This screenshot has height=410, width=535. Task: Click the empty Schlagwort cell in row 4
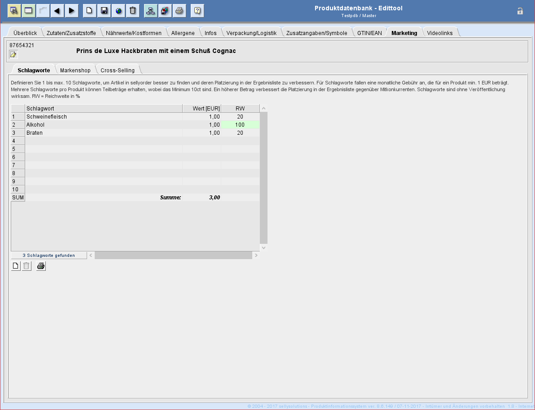click(x=104, y=141)
